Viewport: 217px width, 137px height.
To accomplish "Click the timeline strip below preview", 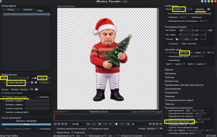I will 108,117.
